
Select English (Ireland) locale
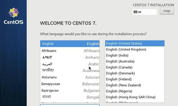(x=135, y=79)
